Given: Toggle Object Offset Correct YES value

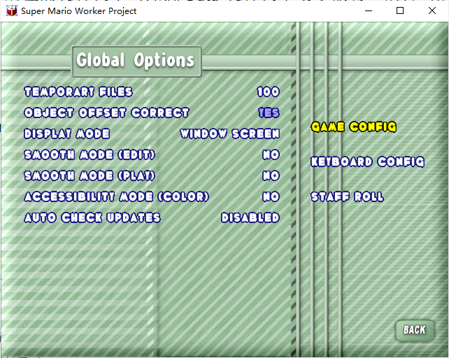Looking at the screenshot, I should 269,113.
